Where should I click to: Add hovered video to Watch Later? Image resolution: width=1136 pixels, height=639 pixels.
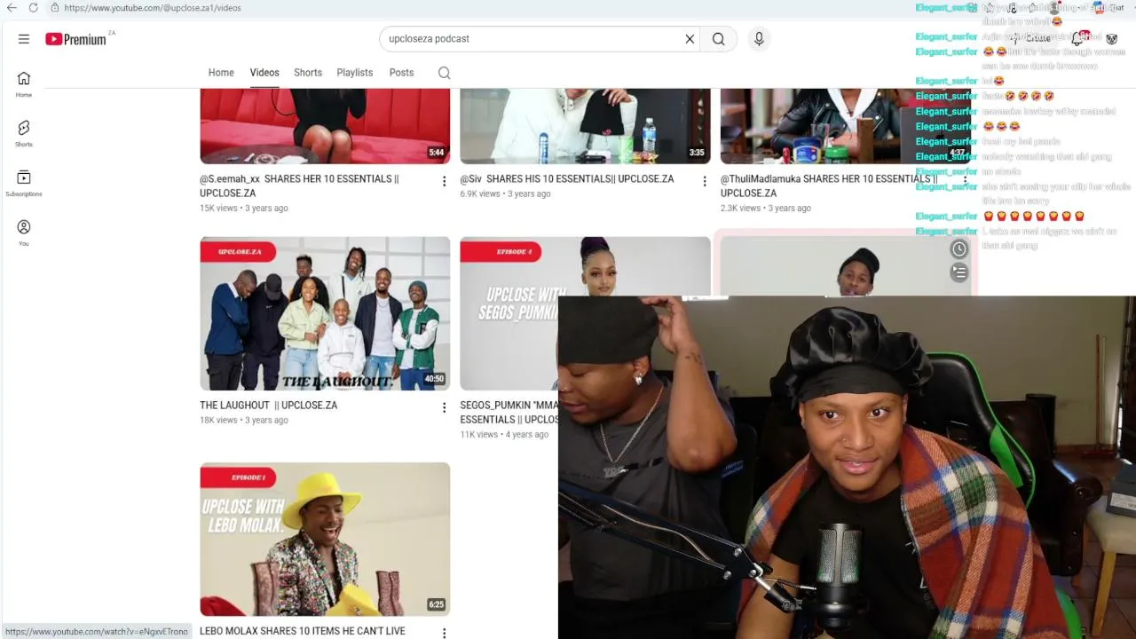pos(959,249)
